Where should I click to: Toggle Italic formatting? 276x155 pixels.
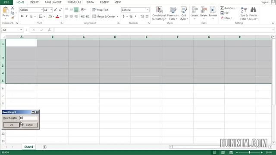[x=26, y=16]
